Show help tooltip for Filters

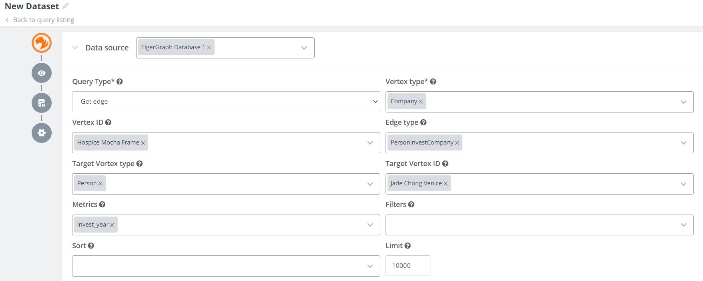(x=411, y=205)
